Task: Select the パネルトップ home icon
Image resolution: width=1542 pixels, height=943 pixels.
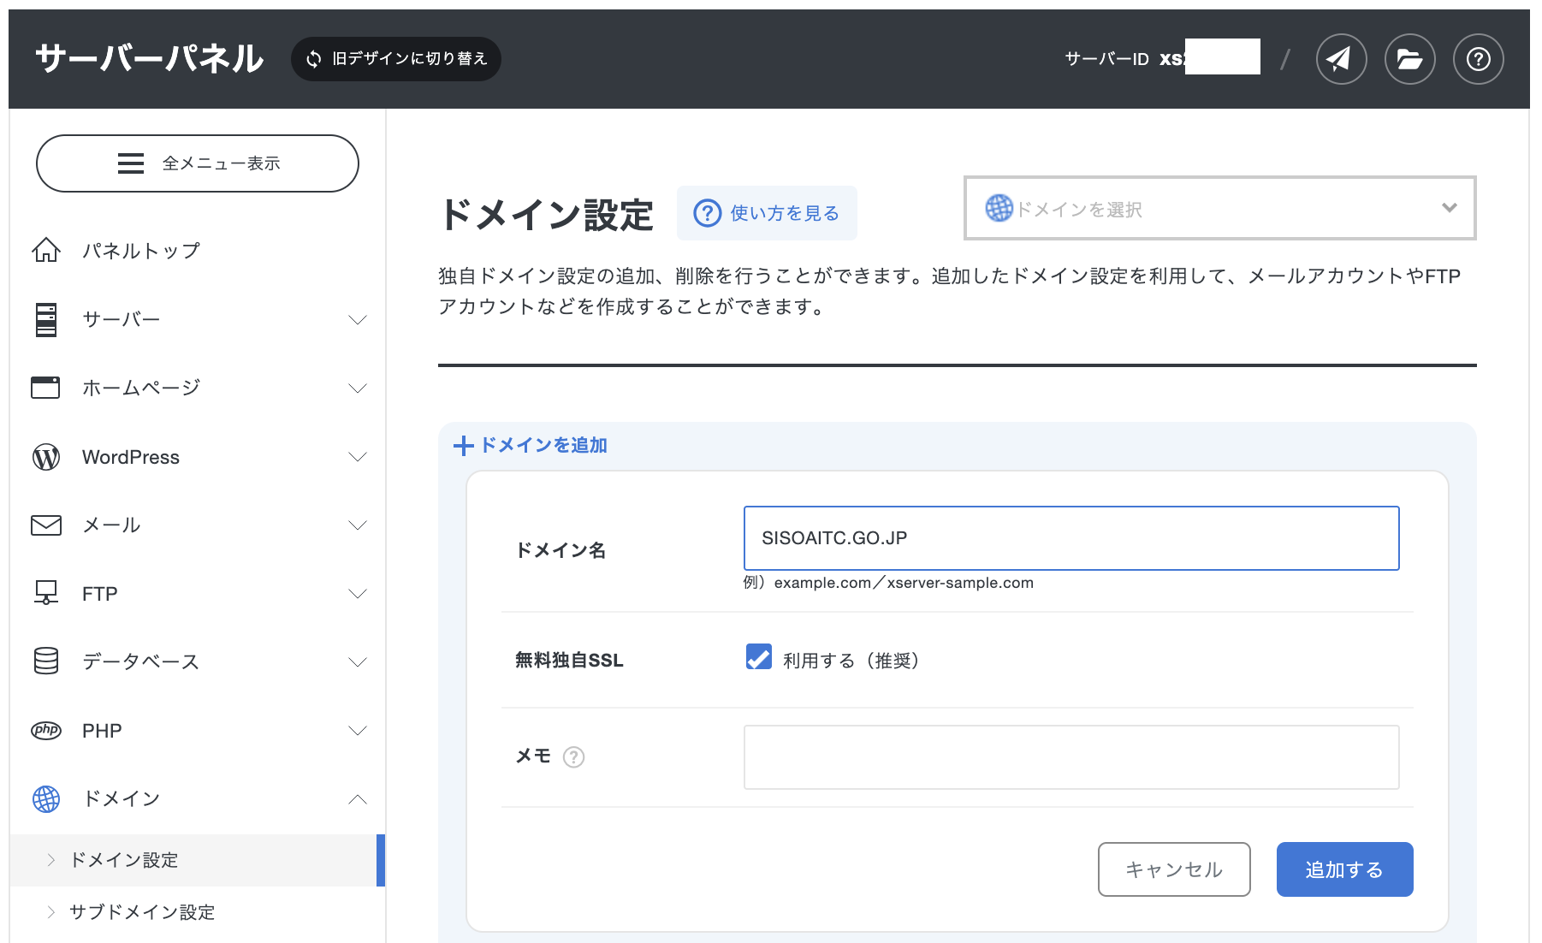Action: (46, 250)
